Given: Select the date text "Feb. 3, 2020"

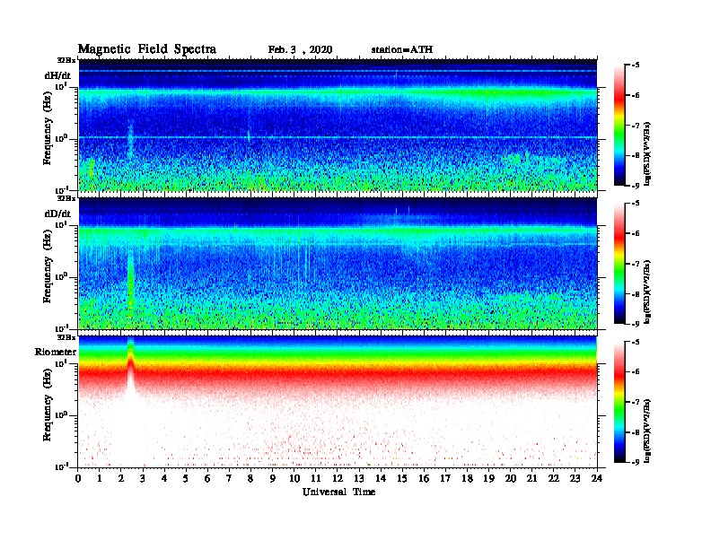Looking at the screenshot, I should coord(300,50).
